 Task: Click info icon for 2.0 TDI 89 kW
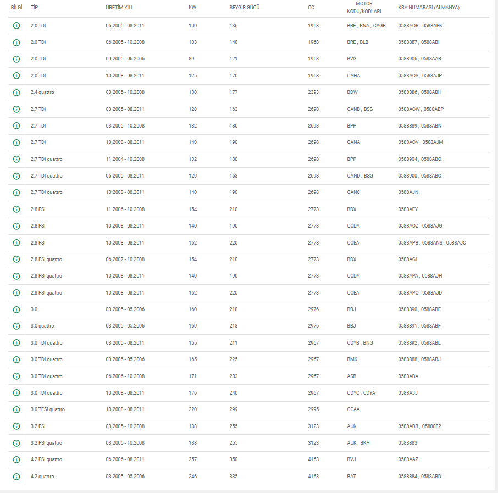16,59
